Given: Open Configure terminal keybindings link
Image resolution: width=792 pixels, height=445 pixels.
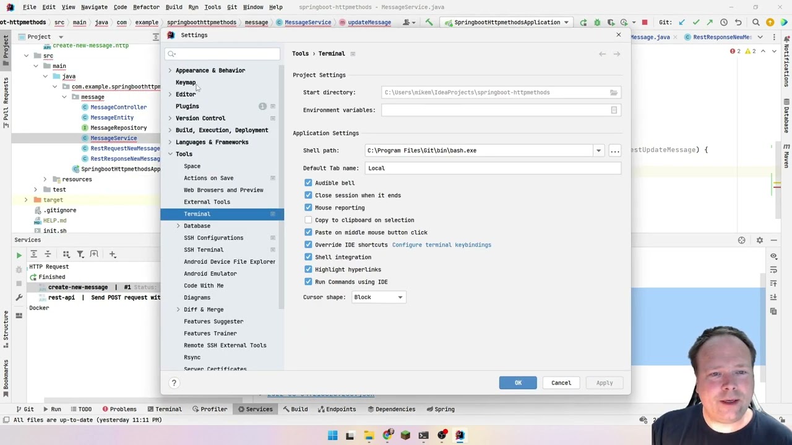Looking at the screenshot, I should pos(442,245).
